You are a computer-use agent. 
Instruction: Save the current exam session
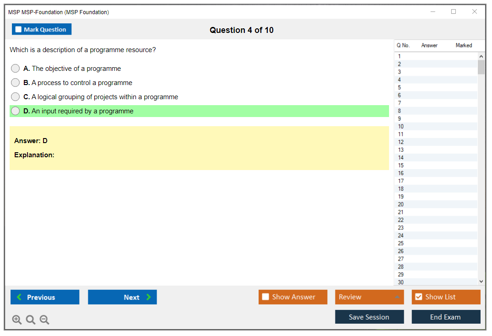[369, 317]
